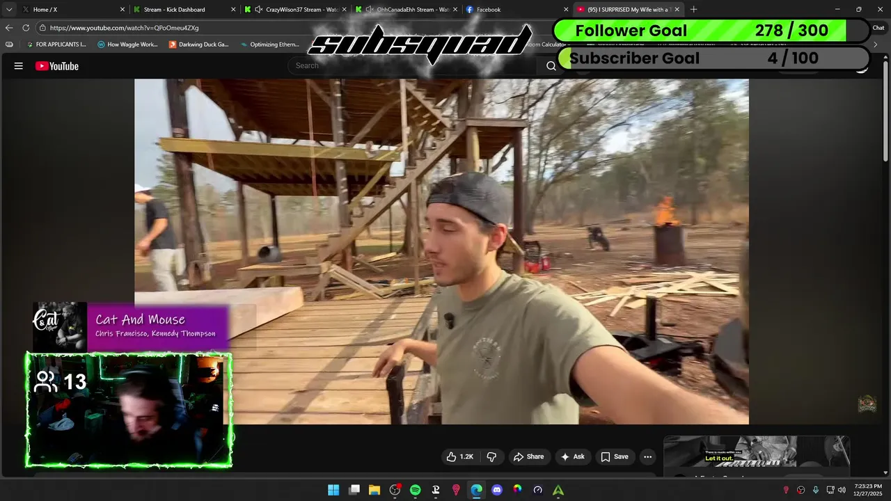
Task: Go to the YouTube home logo
Action: tap(57, 66)
